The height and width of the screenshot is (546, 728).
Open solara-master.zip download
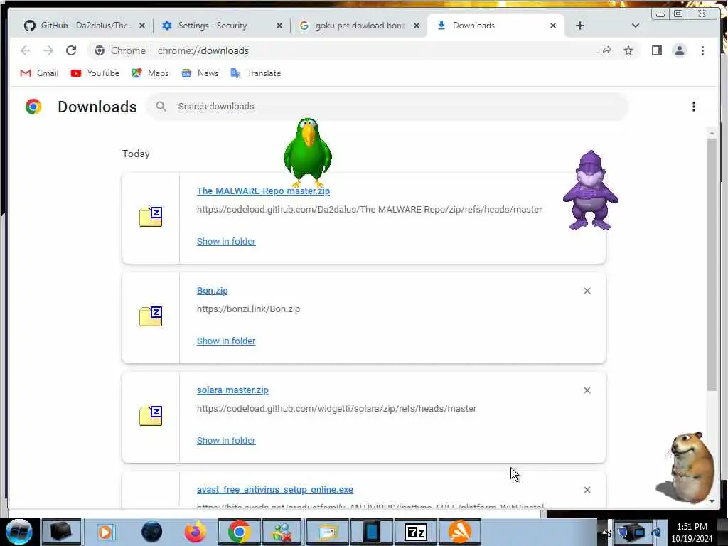pos(232,390)
